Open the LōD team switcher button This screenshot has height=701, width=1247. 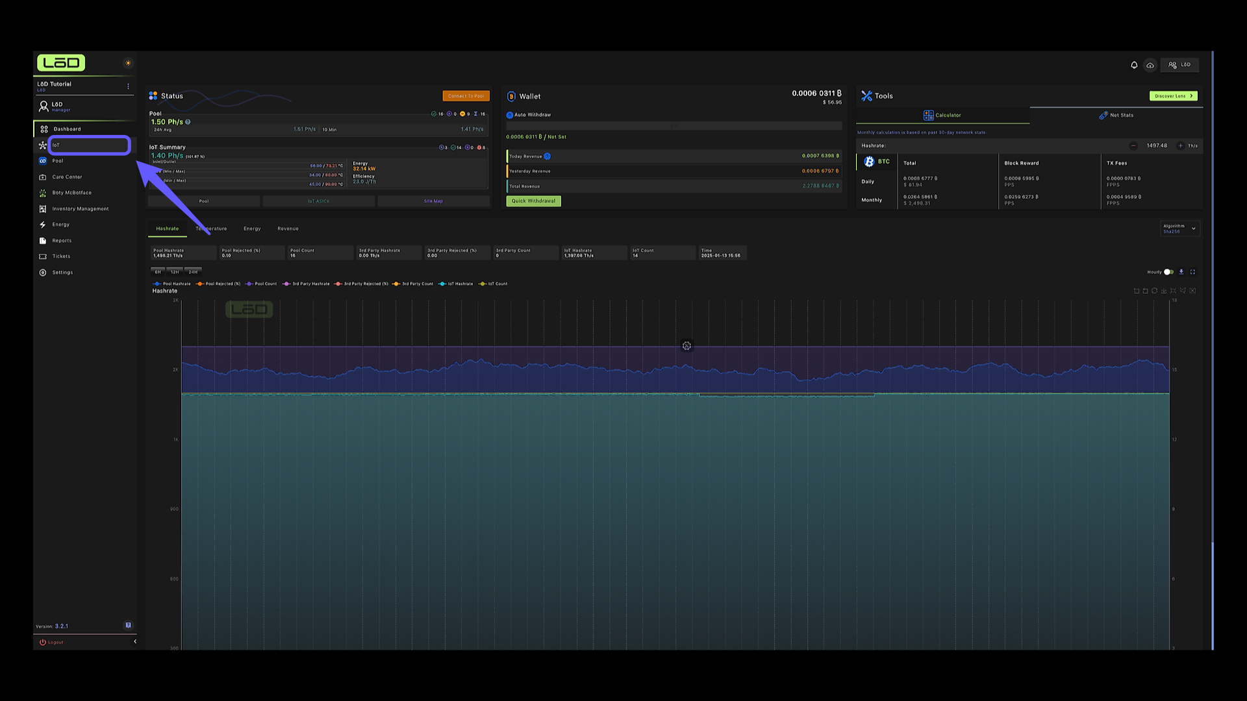1179,65
